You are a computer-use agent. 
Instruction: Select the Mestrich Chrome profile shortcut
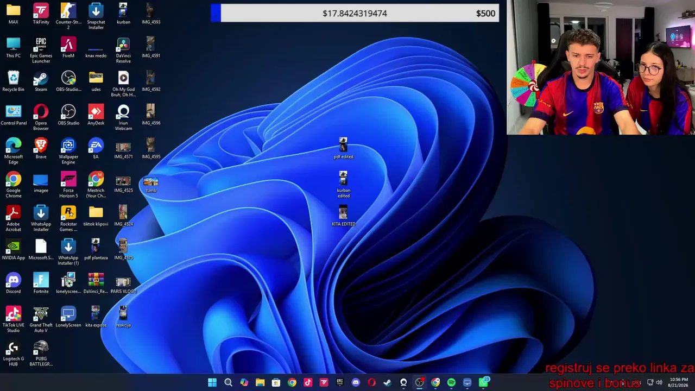(x=96, y=185)
